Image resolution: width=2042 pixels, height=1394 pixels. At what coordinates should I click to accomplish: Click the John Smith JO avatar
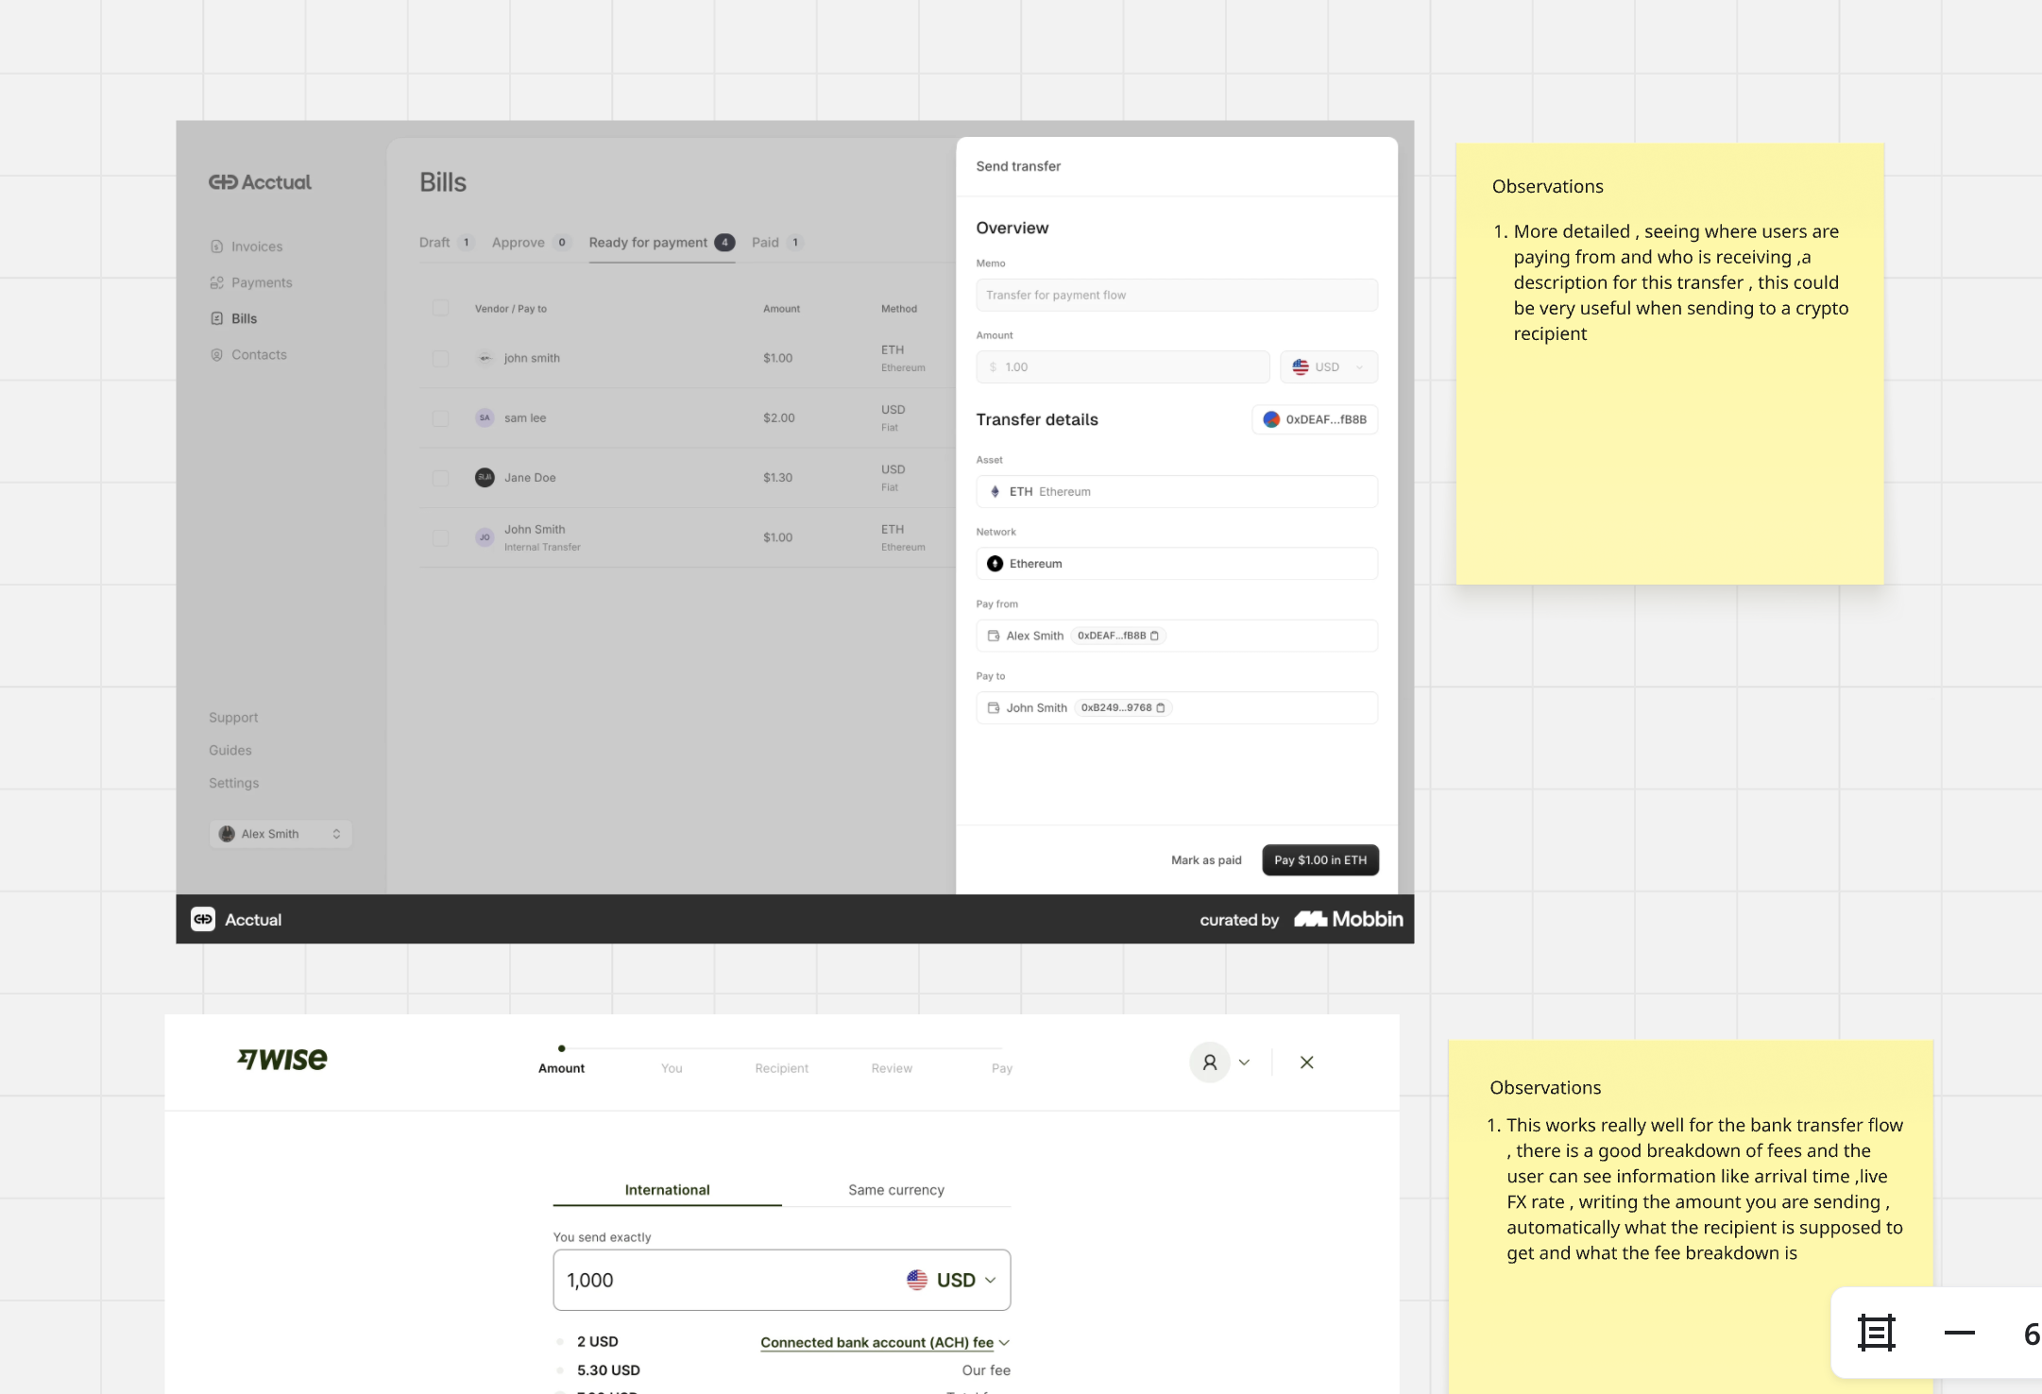tap(485, 537)
